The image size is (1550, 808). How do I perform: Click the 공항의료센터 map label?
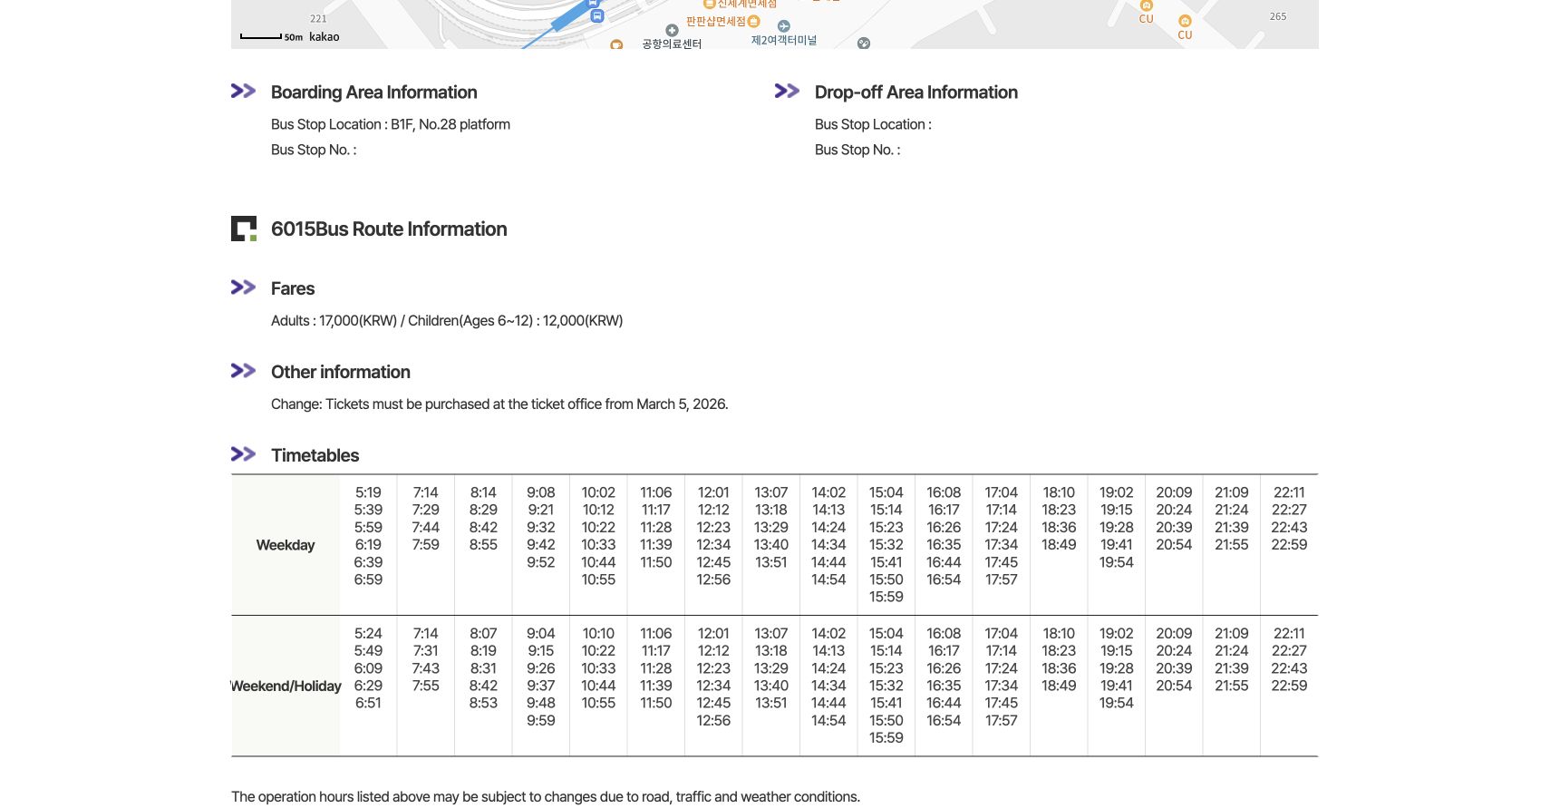coord(672,44)
